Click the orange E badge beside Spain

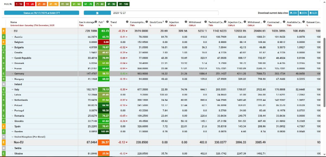4,126
